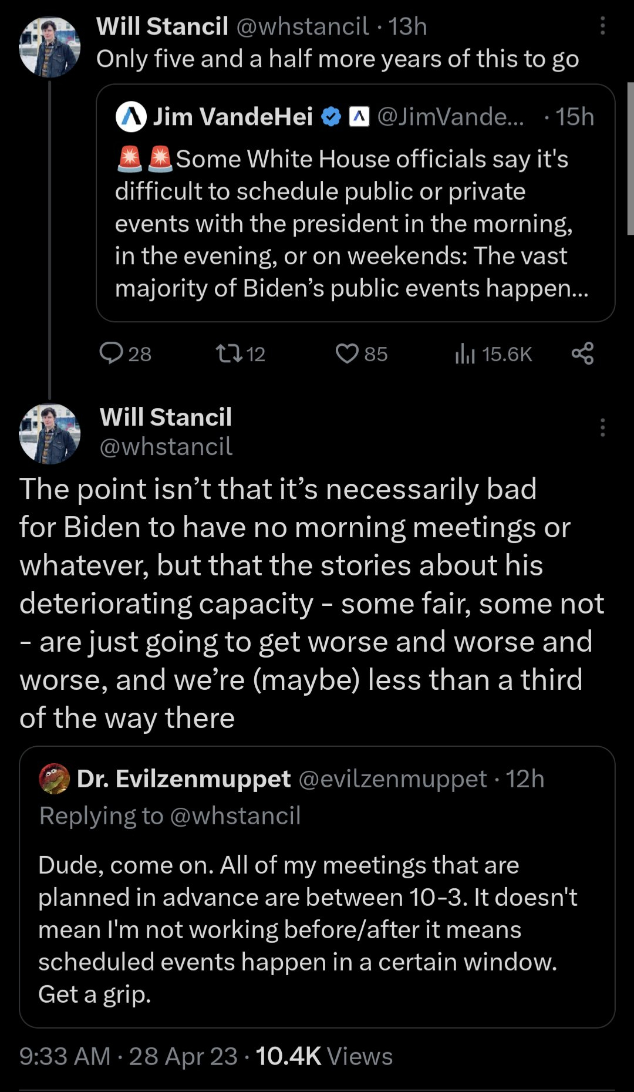Image resolution: width=634 pixels, height=1092 pixels.
Task: Tap the 9:33 AM 28 Apr 23 timestamp
Action: click(128, 1056)
